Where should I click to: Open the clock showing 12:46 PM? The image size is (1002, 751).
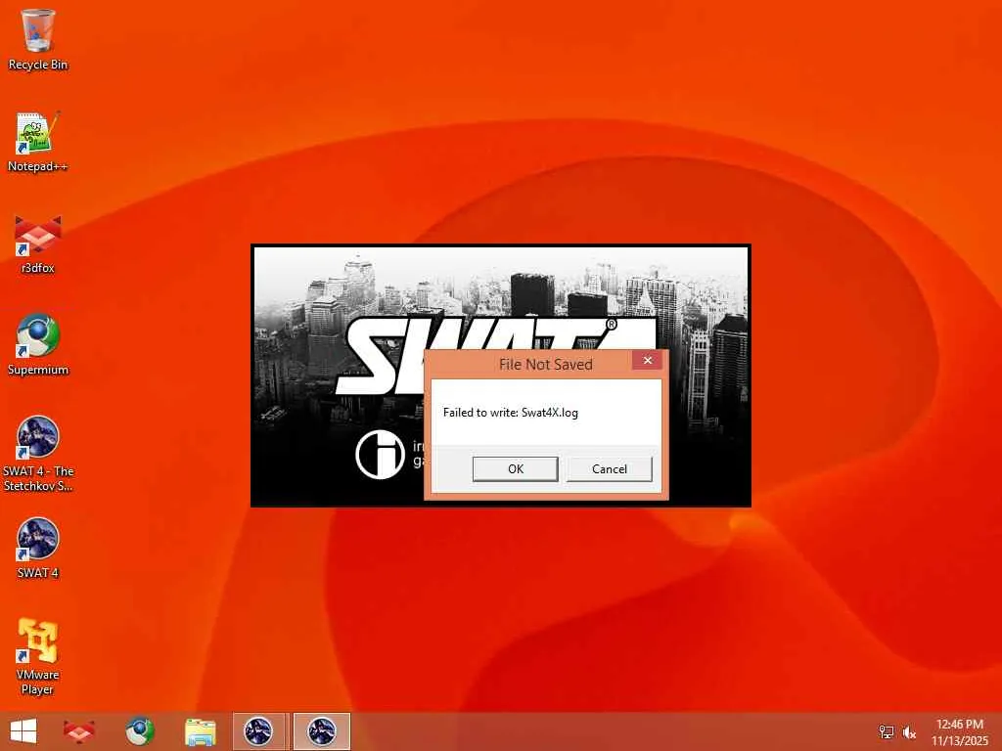pyautogui.click(x=959, y=732)
